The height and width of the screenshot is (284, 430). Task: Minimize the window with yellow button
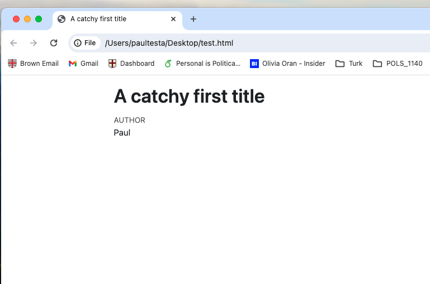click(27, 19)
